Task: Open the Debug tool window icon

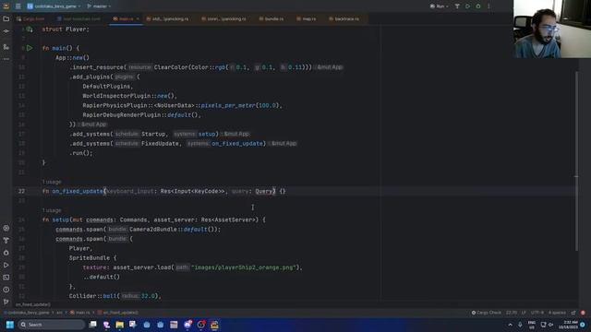Action: (6, 253)
